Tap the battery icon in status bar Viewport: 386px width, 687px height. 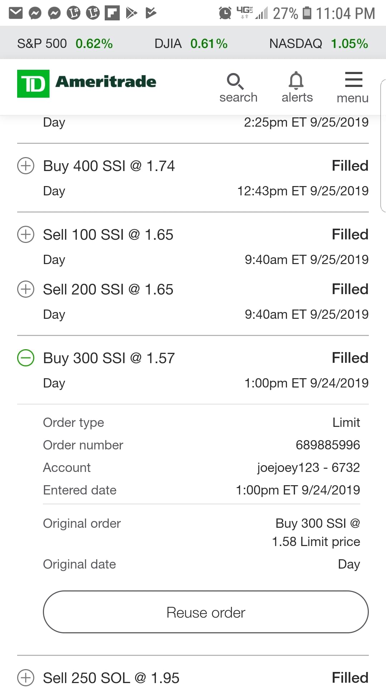pyautogui.click(x=307, y=13)
